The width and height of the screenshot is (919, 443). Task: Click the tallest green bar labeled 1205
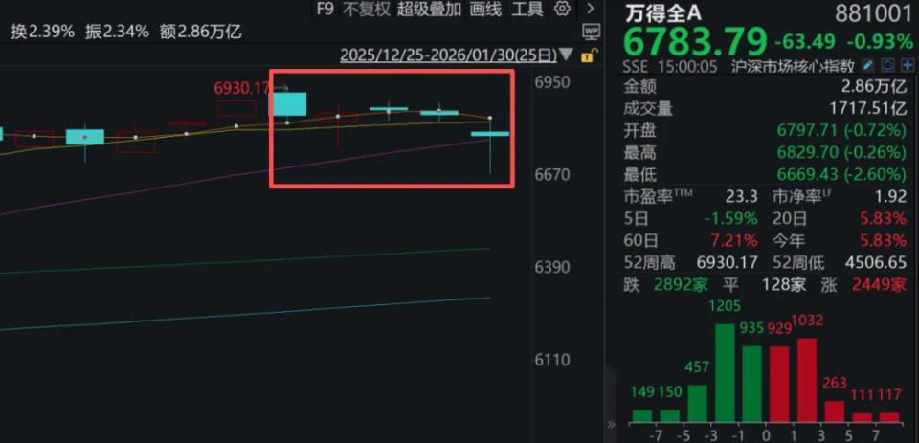[x=725, y=373]
